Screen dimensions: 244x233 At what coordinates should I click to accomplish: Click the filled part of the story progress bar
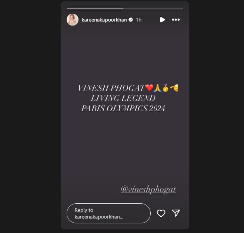95,9
